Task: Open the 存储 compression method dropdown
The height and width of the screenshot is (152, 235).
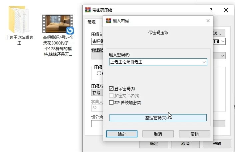Action: coord(97,93)
